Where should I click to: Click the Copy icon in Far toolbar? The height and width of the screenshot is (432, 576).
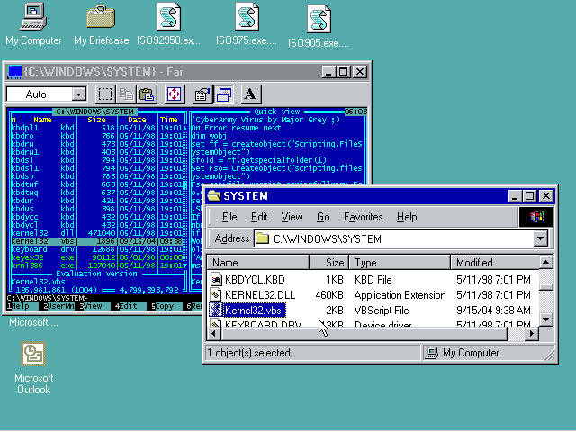tap(126, 94)
